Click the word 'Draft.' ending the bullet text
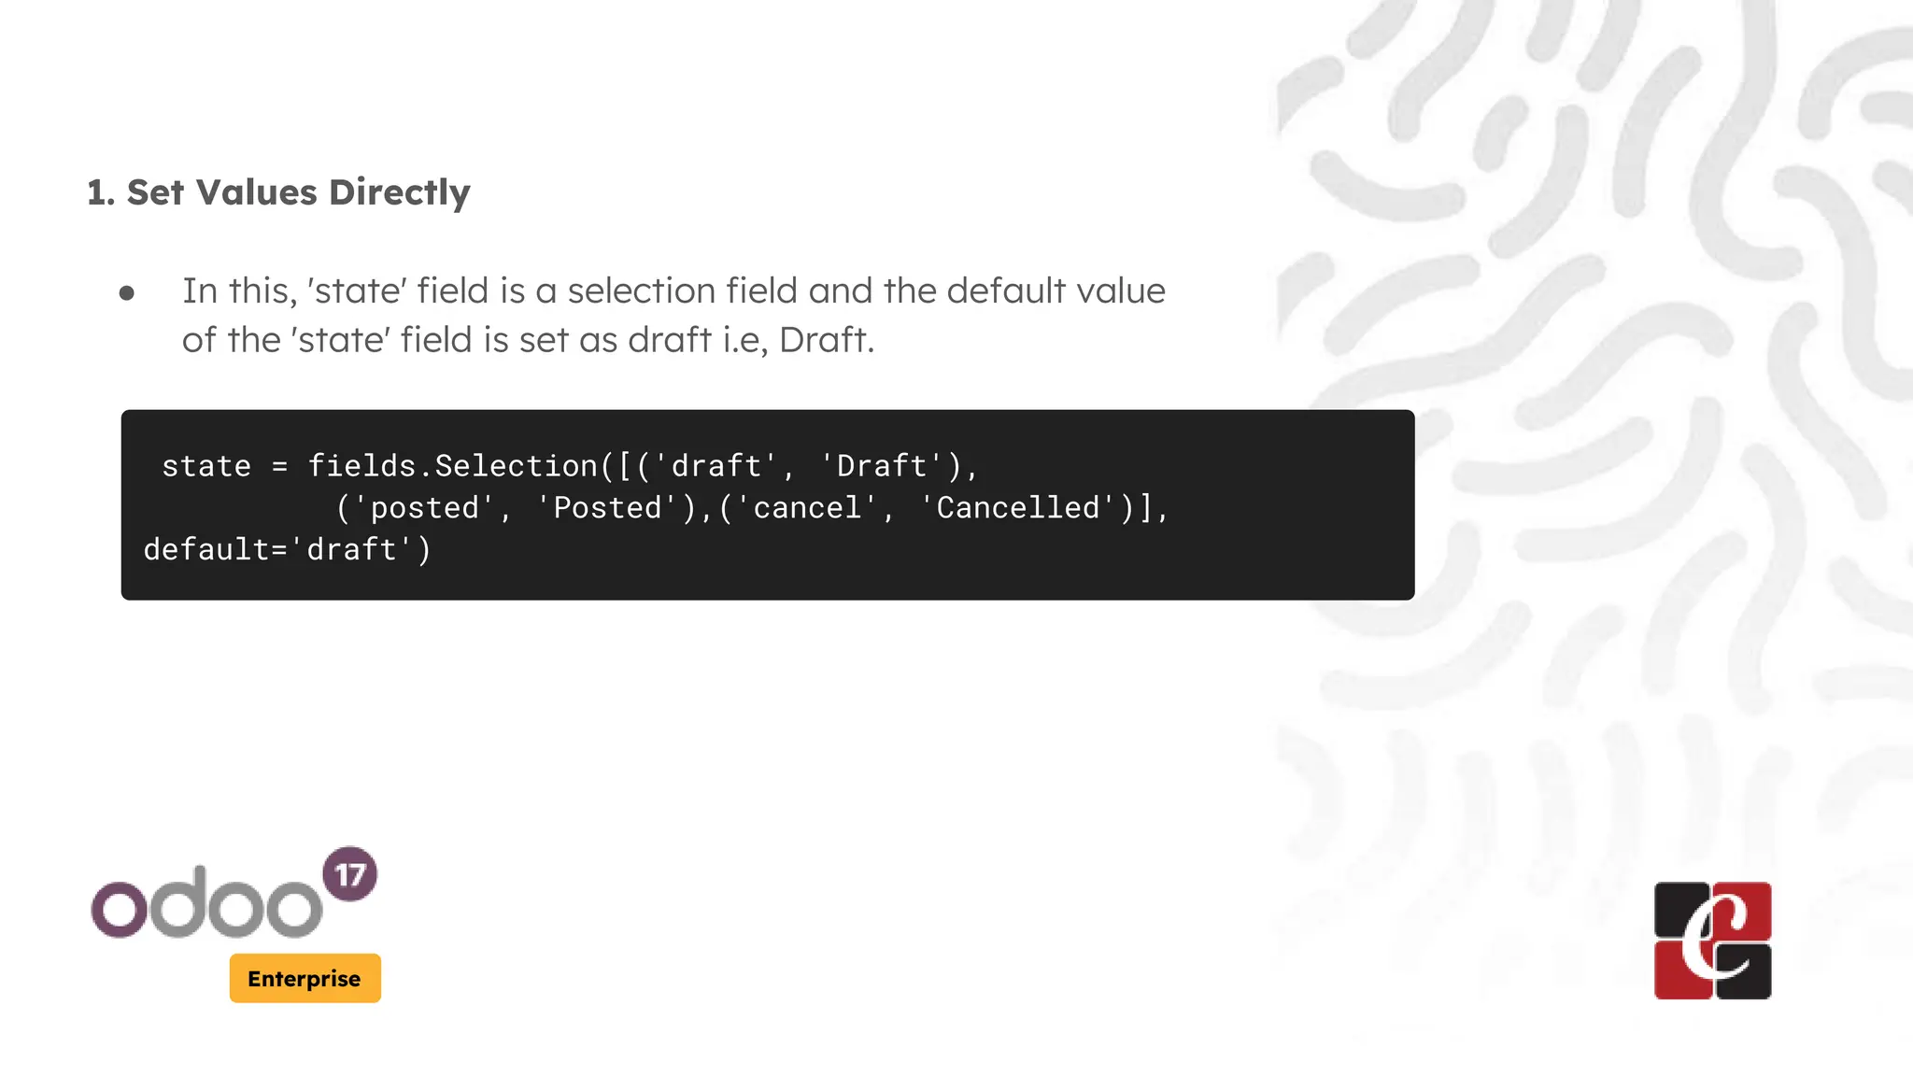This screenshot has height=1076, width=1913. click(826, 340)
